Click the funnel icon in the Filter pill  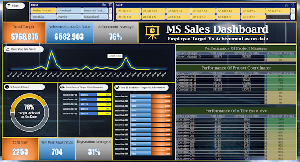9,6
